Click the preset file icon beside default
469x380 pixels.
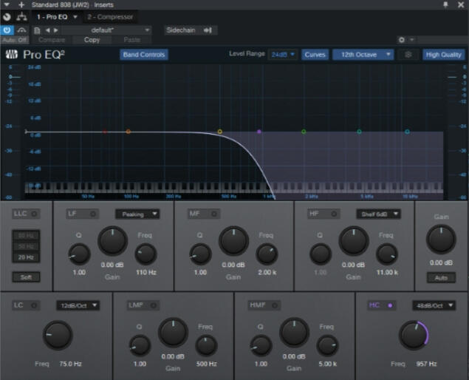click(x=37, y=30)
